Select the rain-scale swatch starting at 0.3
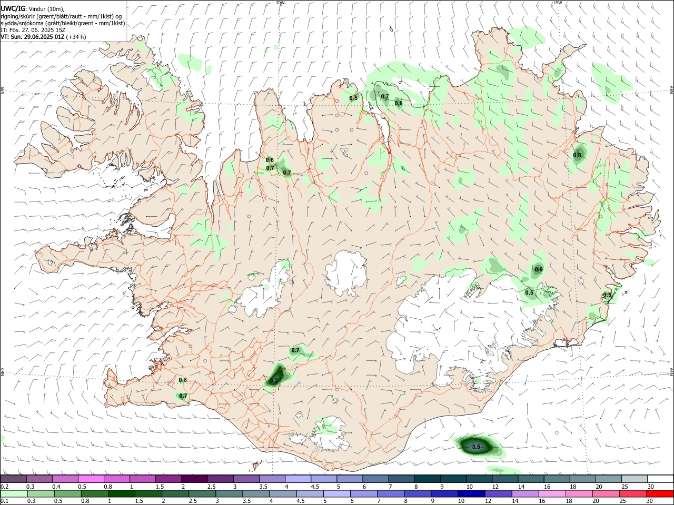The width and height of the screenshot is (674, 505). (41, 494)
